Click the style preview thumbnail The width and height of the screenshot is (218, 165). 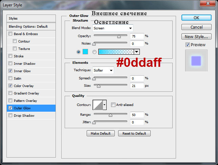pyautogui.click(x=196, y=61)
